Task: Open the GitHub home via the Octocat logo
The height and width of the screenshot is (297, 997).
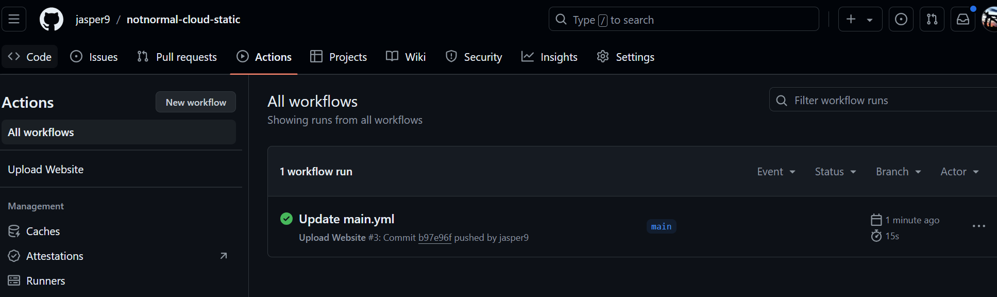Action: (50, 19)
